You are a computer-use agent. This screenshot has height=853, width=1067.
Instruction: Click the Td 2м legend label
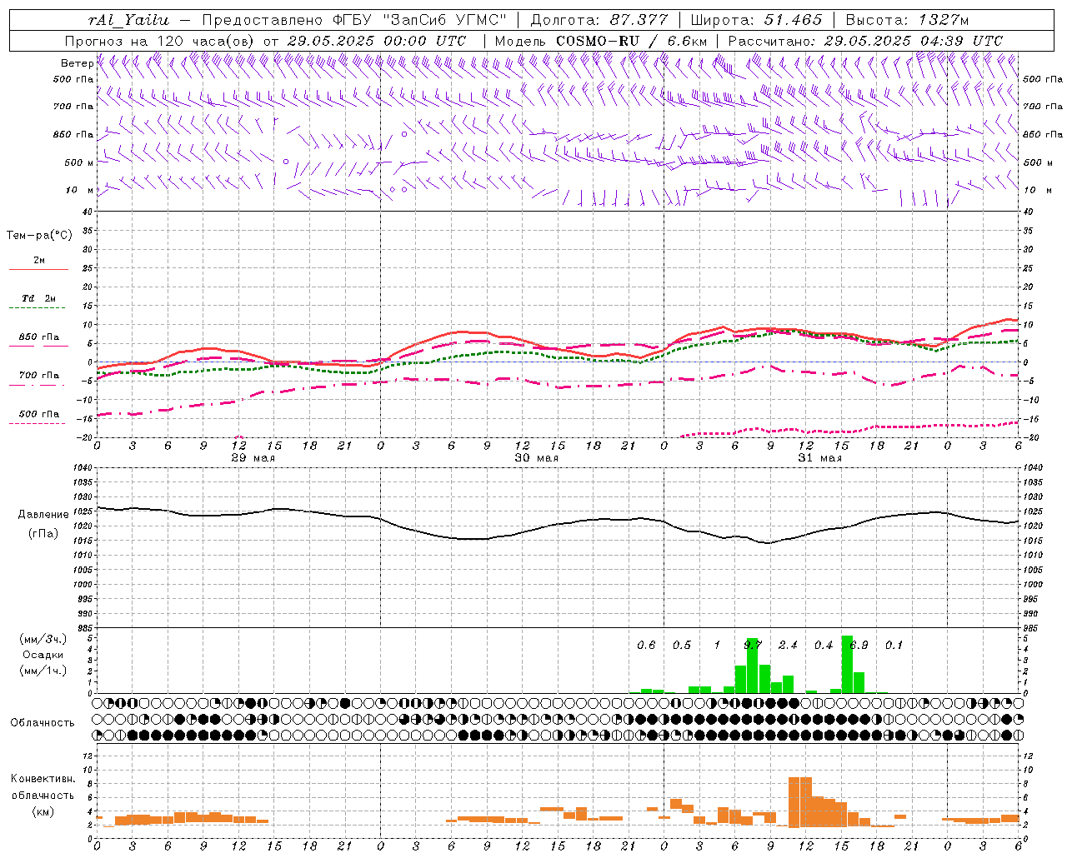[x=39, y=298]
